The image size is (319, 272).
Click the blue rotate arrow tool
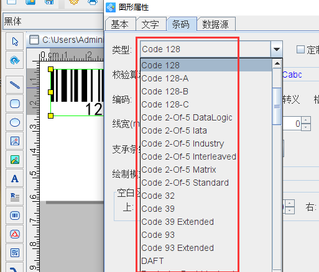pos(15,60)
